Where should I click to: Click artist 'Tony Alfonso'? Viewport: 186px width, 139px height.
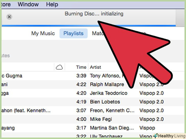[105, 76]
